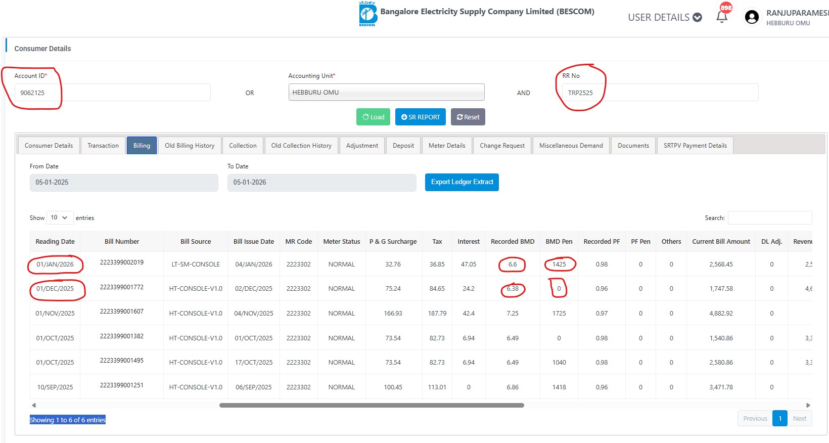Focus the RR No input field

pos(660,93)
